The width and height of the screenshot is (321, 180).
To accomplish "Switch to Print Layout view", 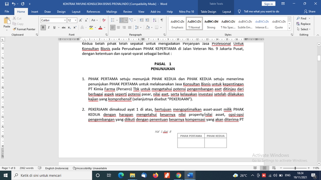I will [264, 168].
